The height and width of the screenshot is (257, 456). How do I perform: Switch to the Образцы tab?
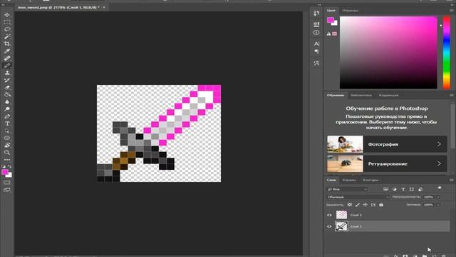click(350, 11)
